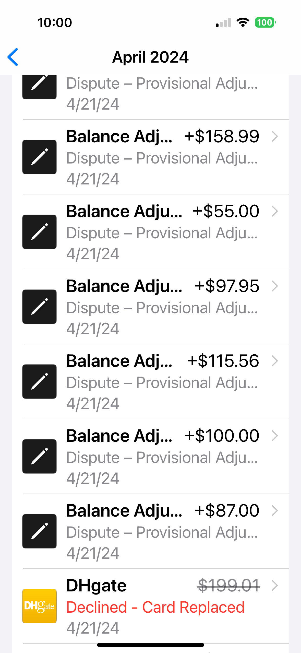Screen dimensions: 301x653
Task: Tap the back arrow icon
Action: point(13,57)
